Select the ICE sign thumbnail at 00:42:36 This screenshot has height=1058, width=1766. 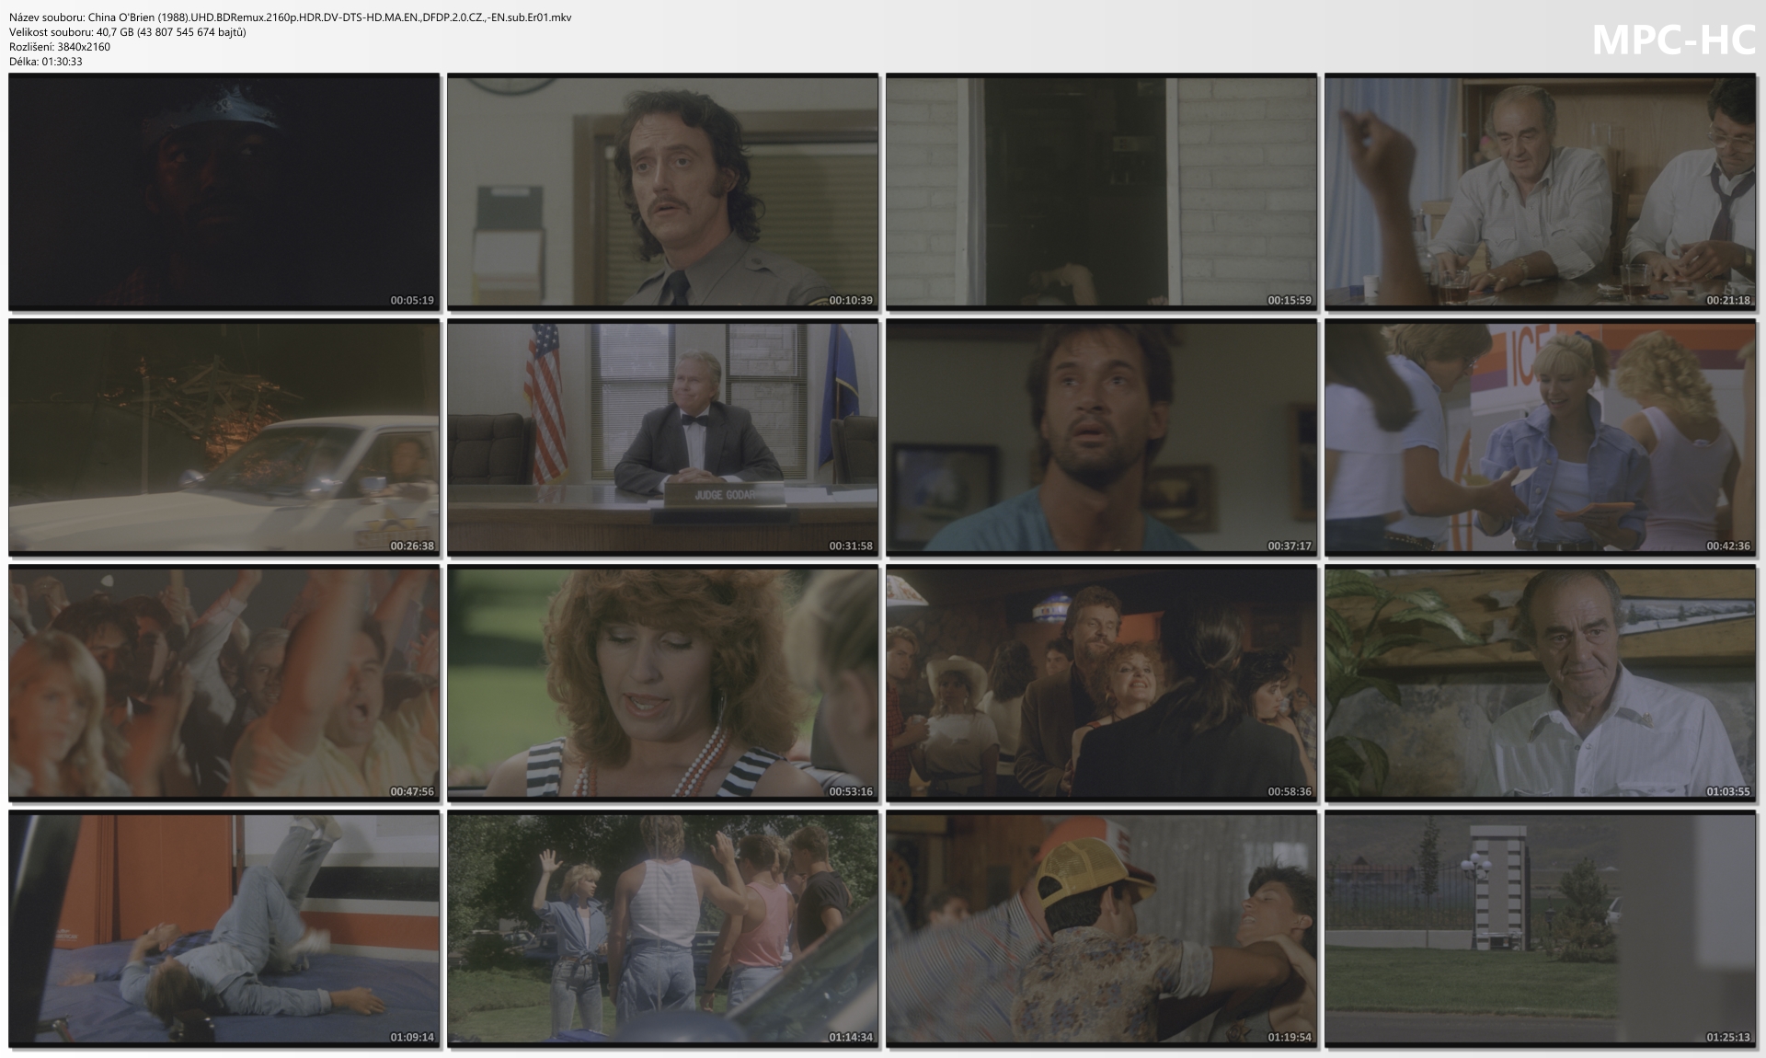click(1540, 437)
